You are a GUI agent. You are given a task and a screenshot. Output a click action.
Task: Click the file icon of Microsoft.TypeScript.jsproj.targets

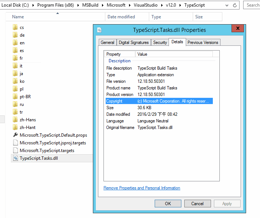point(15,143)
